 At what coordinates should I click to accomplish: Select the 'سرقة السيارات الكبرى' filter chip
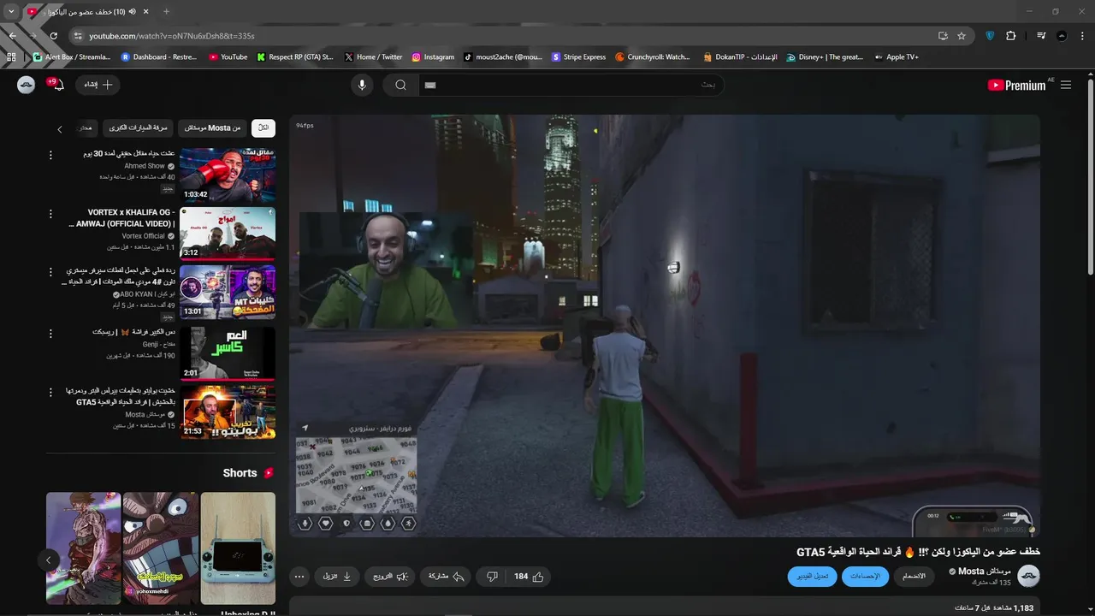(139, 127)
